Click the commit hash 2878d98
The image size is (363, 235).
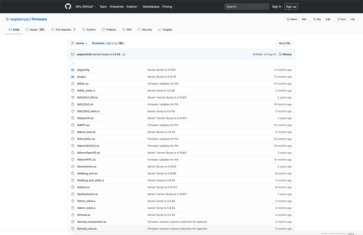[x=258, y=54]
